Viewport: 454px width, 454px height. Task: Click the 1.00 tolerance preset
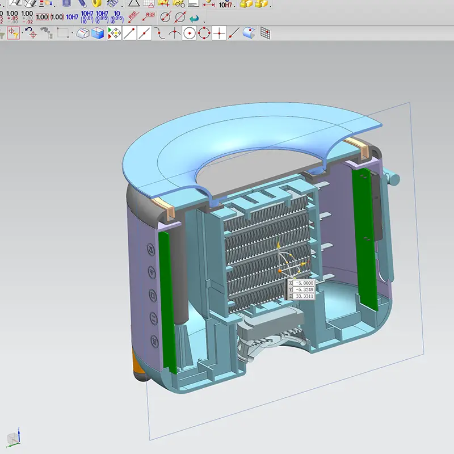[43, 17]
